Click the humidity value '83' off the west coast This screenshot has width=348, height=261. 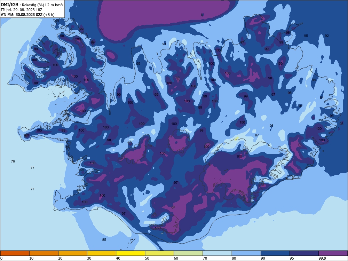click(x=19, y=52)
